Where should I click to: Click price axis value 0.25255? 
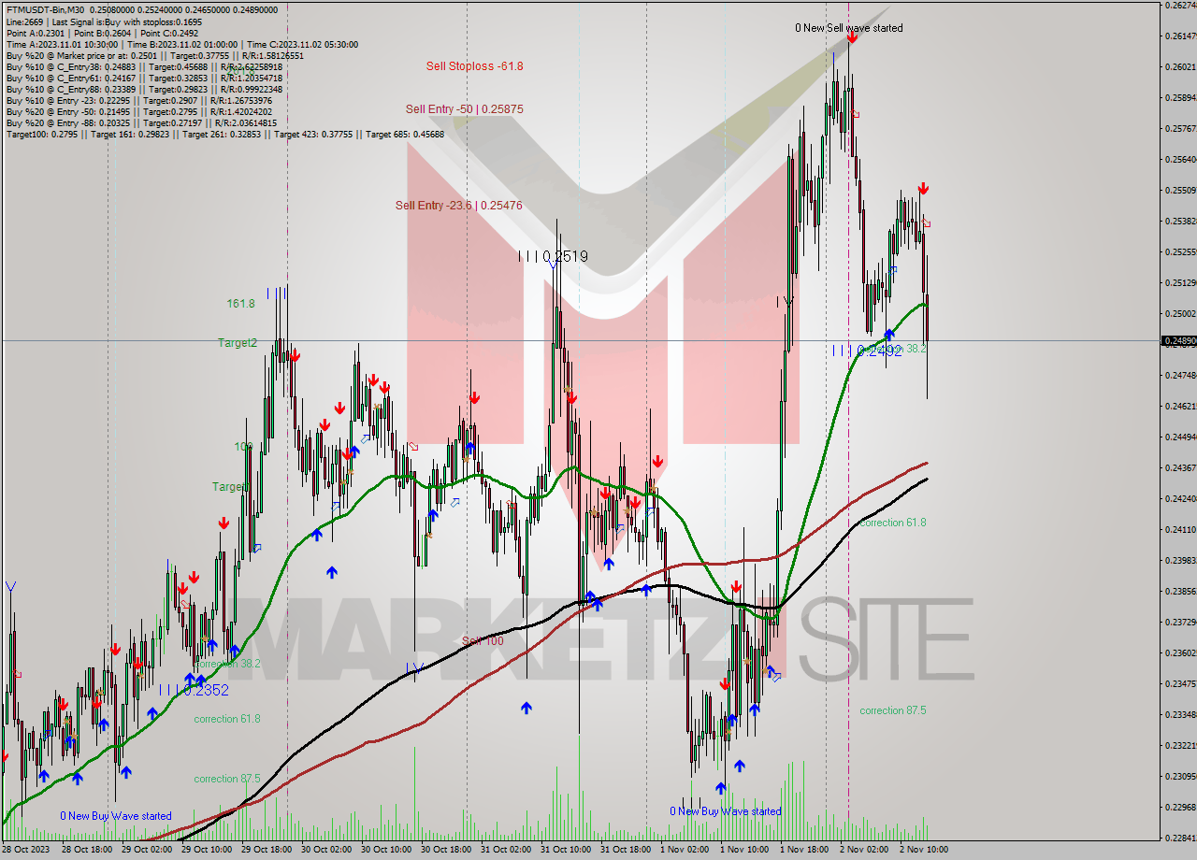point(1179,252)
